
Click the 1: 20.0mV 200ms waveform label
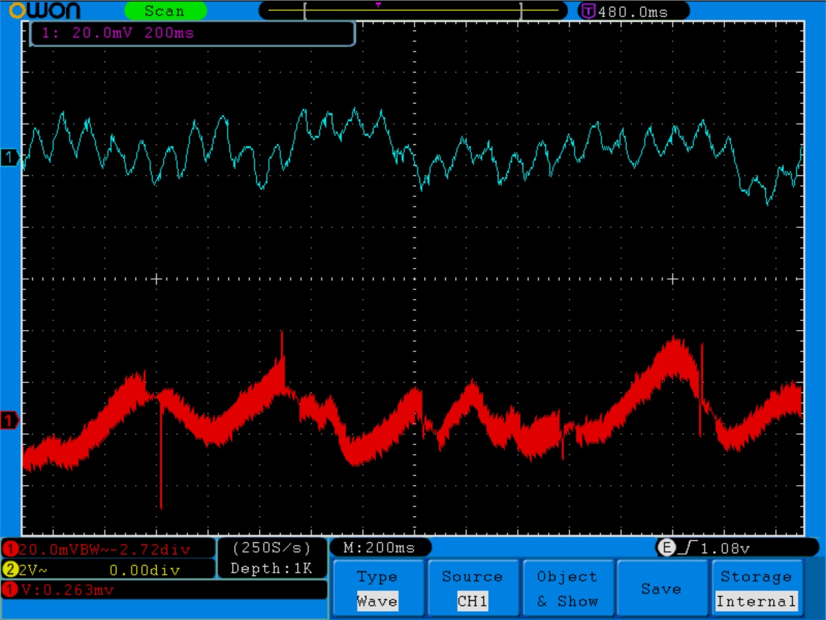click(x=193, y=33)
